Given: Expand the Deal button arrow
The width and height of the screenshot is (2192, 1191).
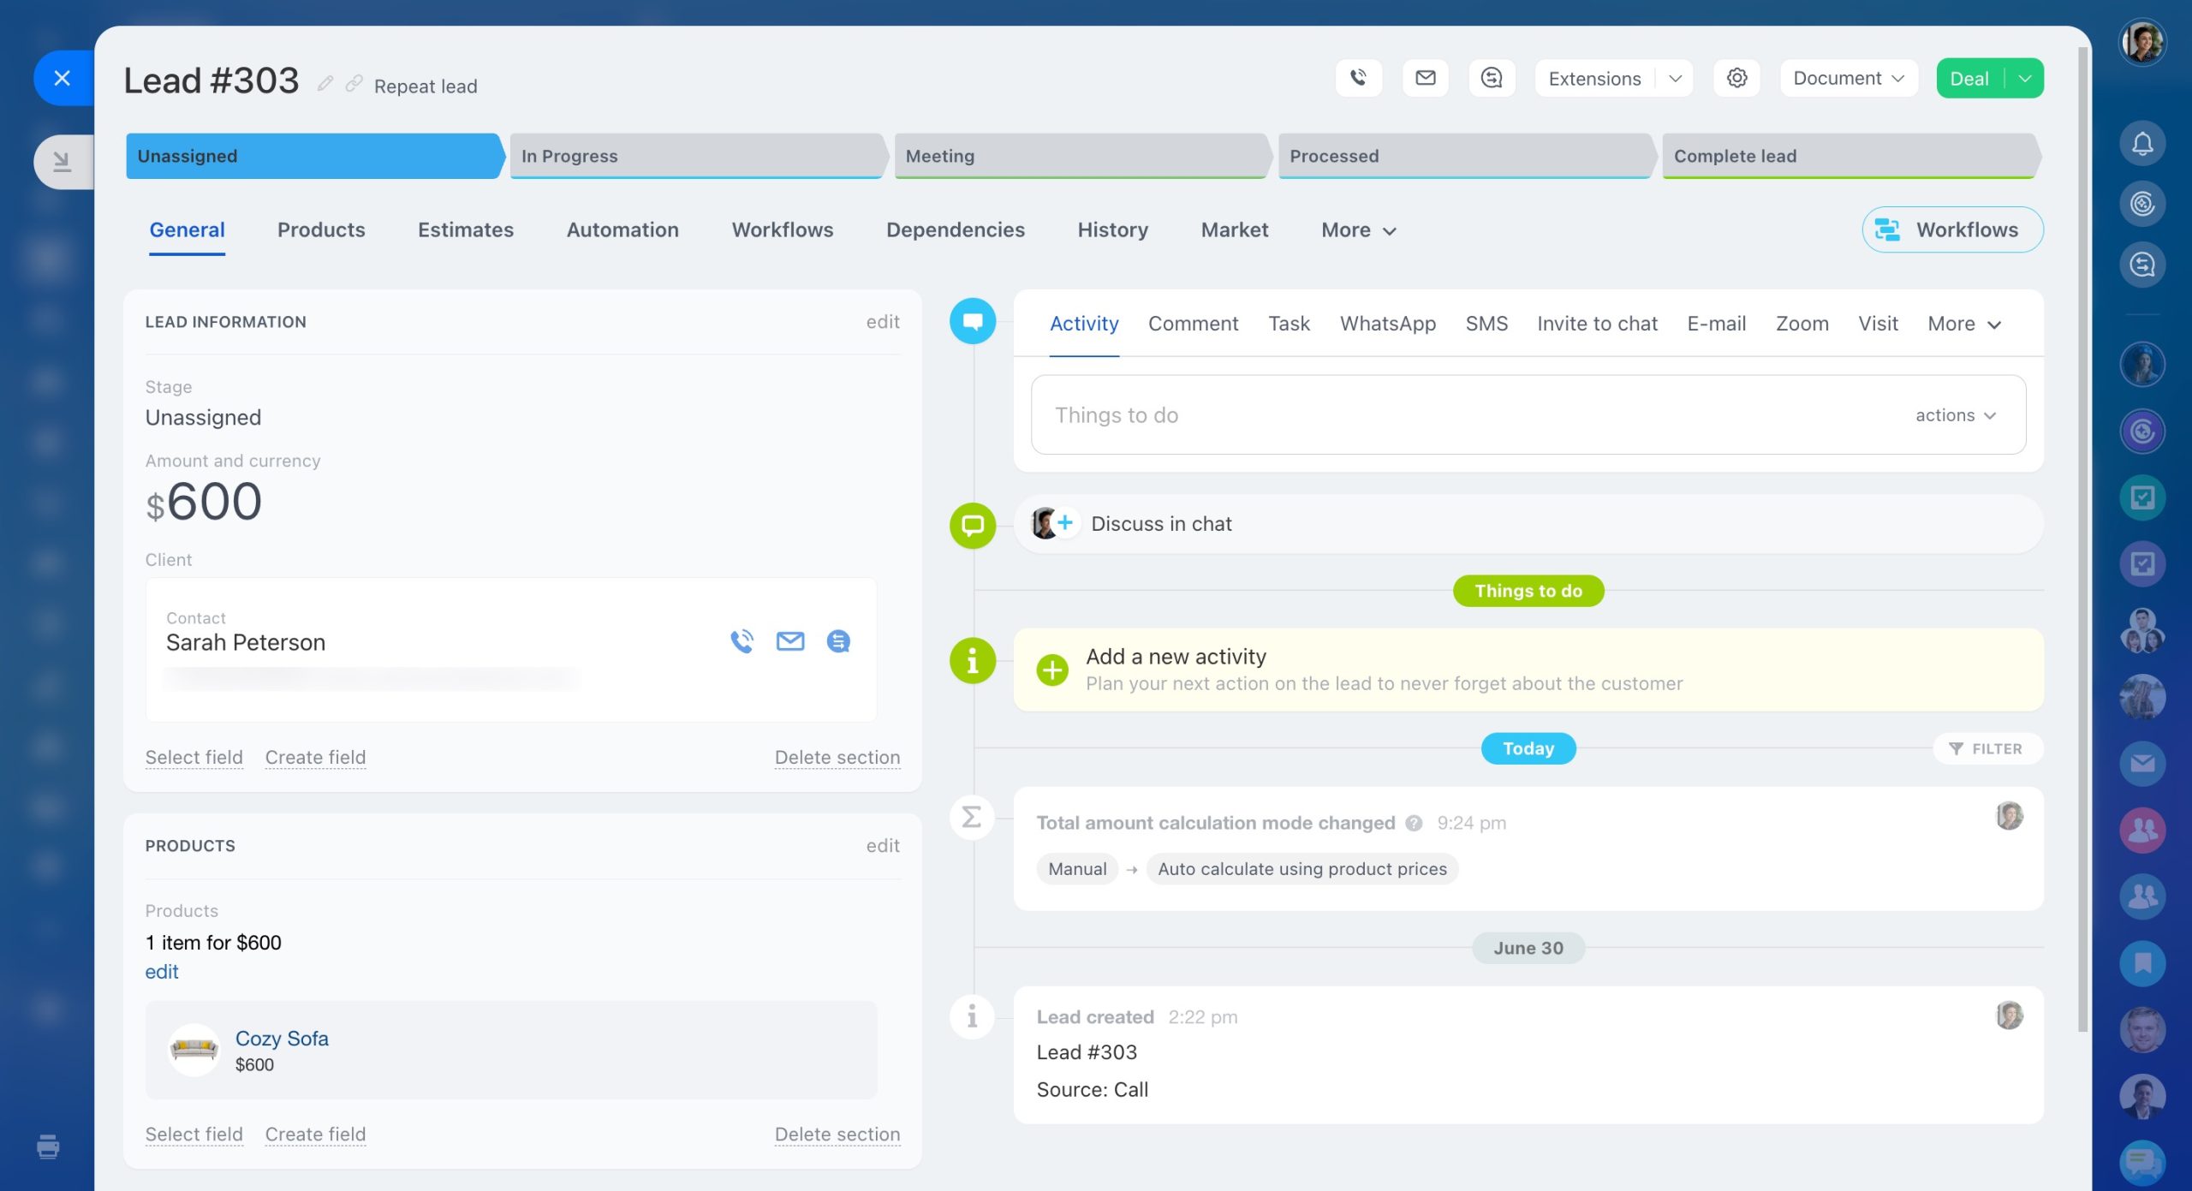Looking at the screenshot, I should coord(2025,79).
